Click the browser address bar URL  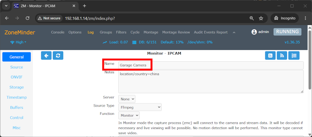[90, 18]
